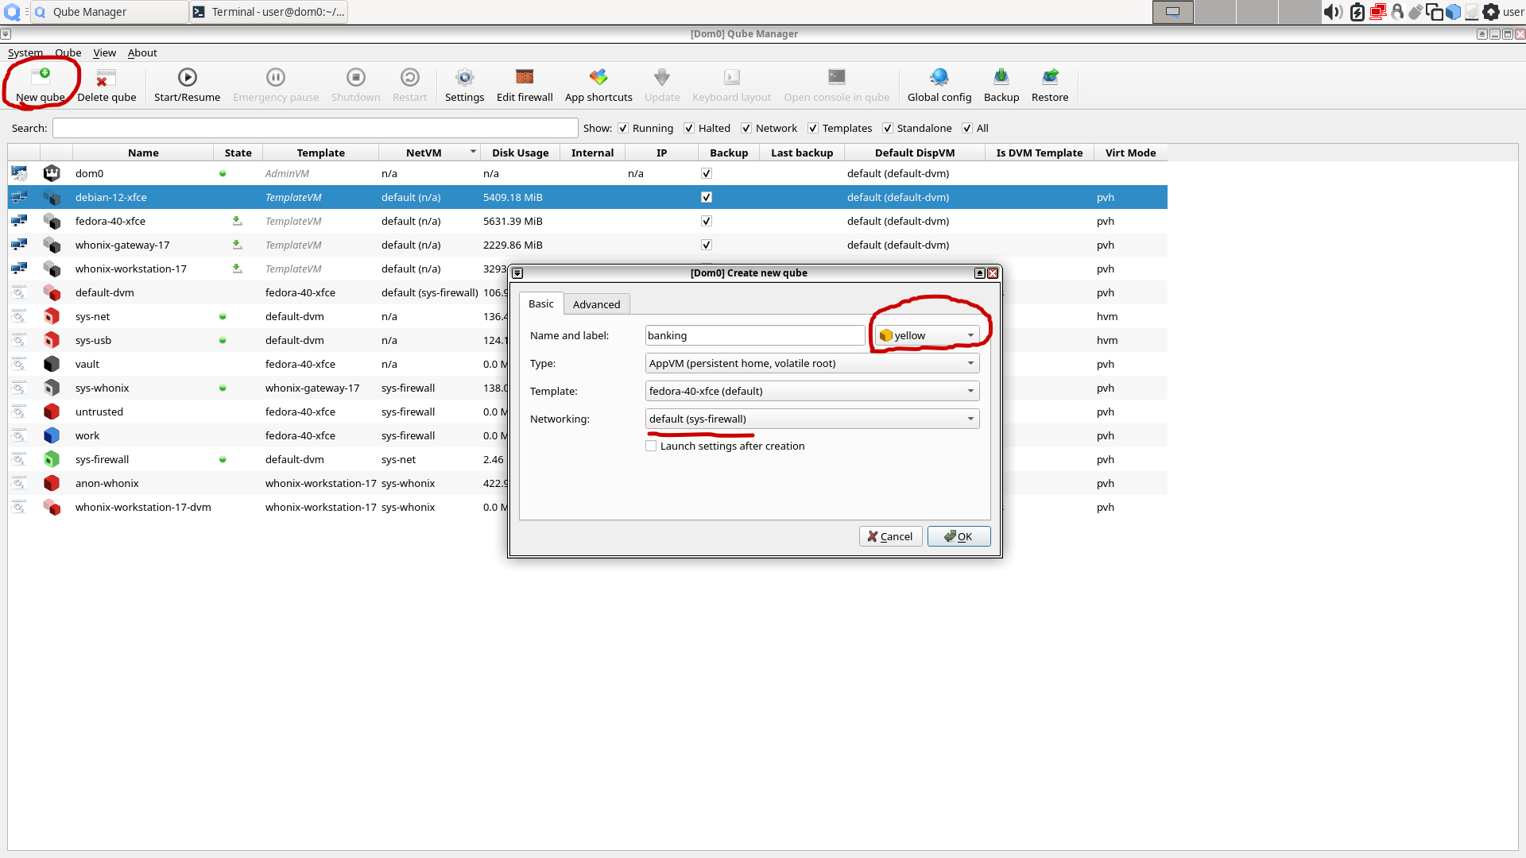Switch to the Basic tab
Screen dimensions: 1526x858
pyautogui.click(x=541, y=303)
